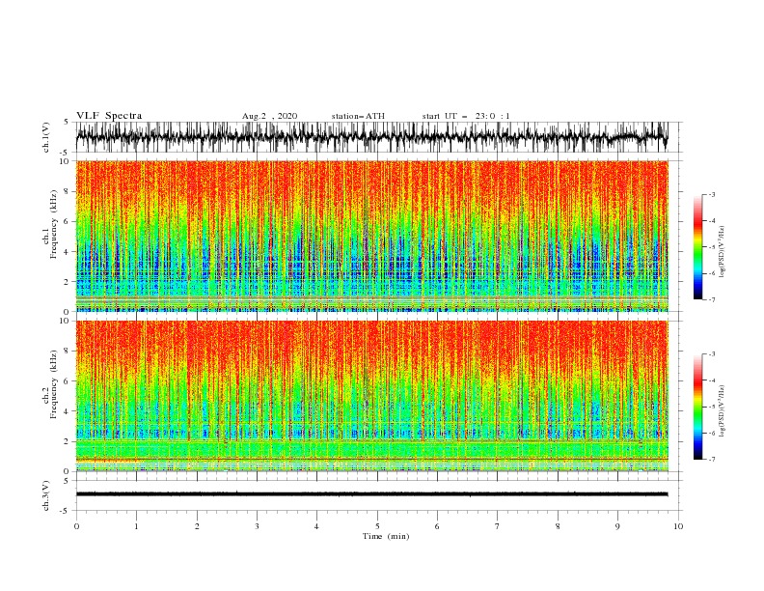764x591 pixels.
Task: Click the "10" kHz tick on ch.1 frequency axis
Action: [65, 161]
